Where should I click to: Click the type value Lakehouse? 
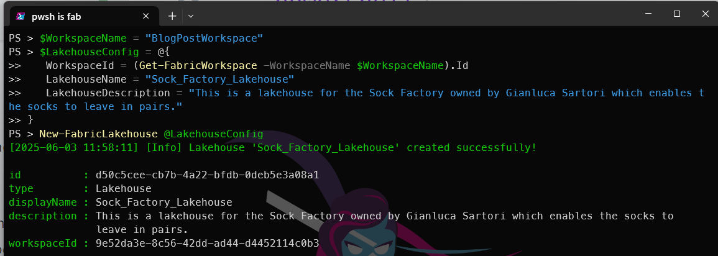tap(123, 189)
